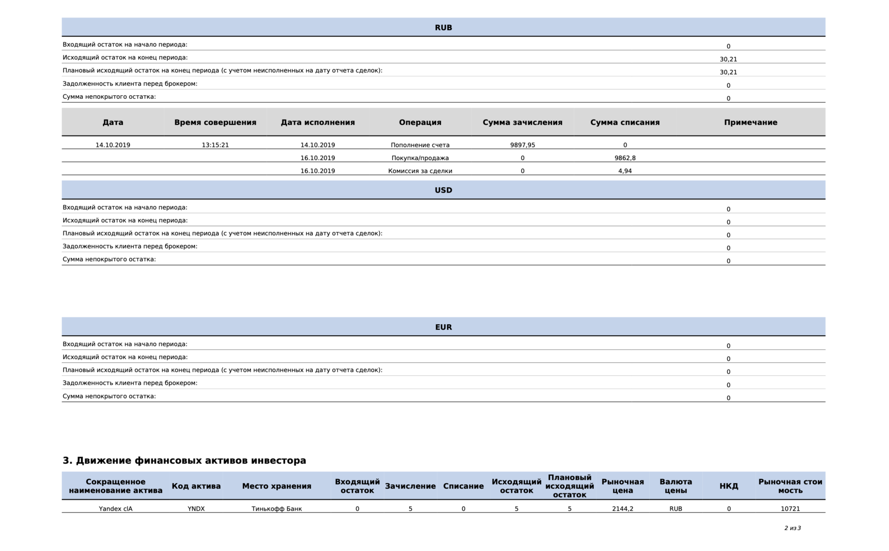This screenshot has height=551, width=889.
Task: Select 'Входящий остаток на начало периода:' label under USD
Action: coord(125,207)
